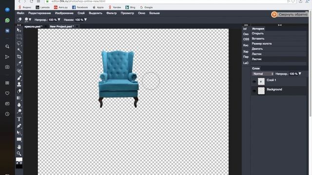Open the Выделить menu
Image resolution: width=312 pixels, height=175 pixels.
96,13
